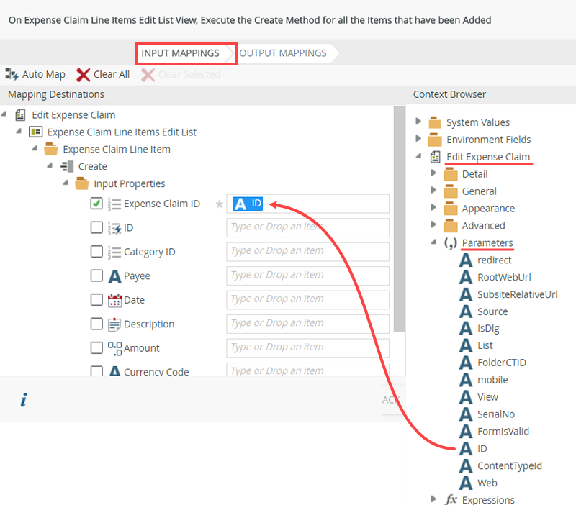Screen dimensions: 576x505
Task: Collapse the Parameters node
Action: pyautogui.click(x=434, y=242)
